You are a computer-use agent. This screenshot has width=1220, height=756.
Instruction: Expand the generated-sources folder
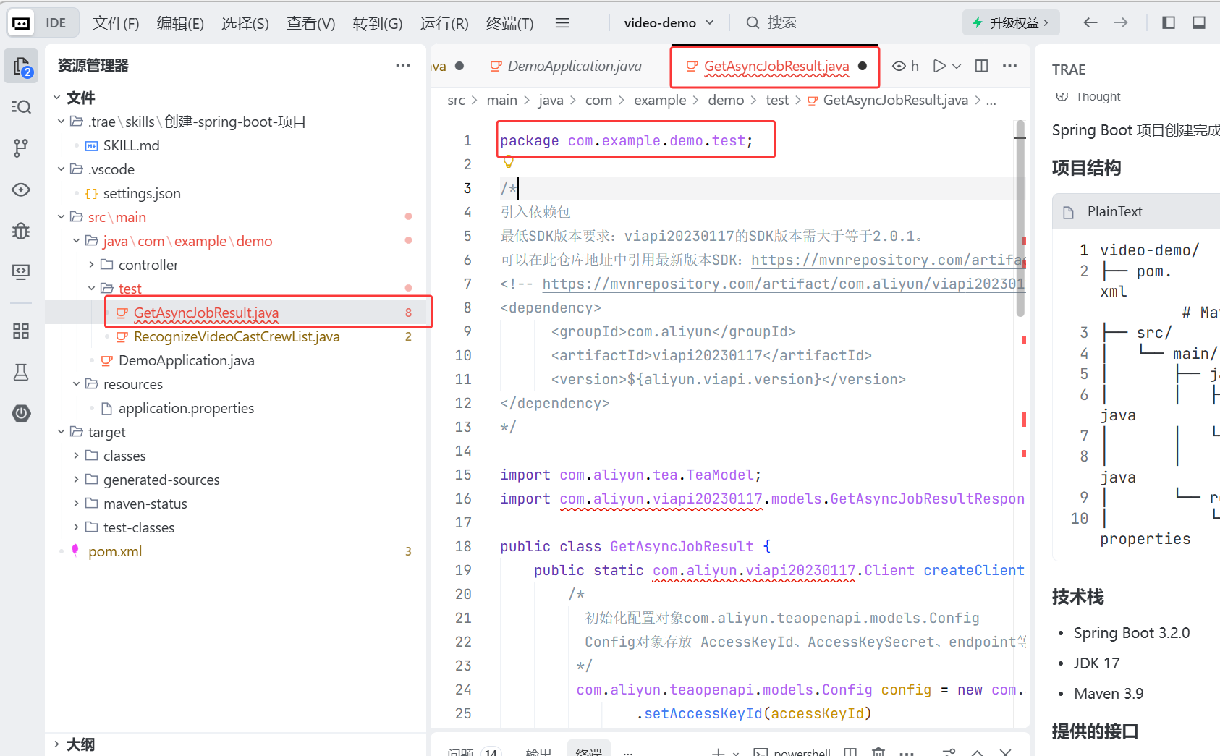coord(77,480)
